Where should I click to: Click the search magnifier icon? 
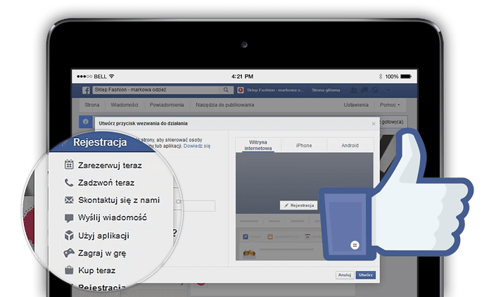tap(227, 91)
